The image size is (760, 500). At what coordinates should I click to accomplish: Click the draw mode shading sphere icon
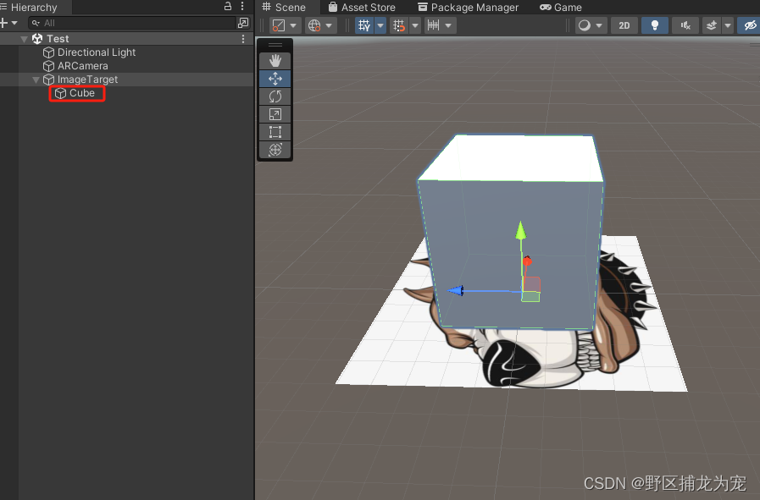point(585,25)
